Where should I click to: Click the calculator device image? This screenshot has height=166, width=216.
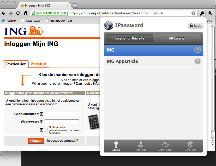coord(94,122)
